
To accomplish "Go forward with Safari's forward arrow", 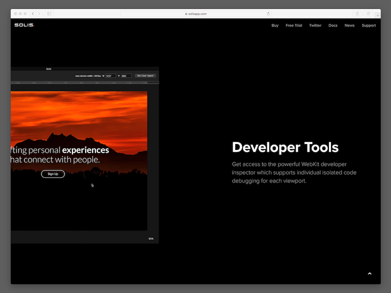I will tap(39, 14).
